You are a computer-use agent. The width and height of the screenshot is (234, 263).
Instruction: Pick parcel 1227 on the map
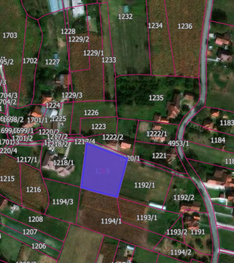coord(53,62)
